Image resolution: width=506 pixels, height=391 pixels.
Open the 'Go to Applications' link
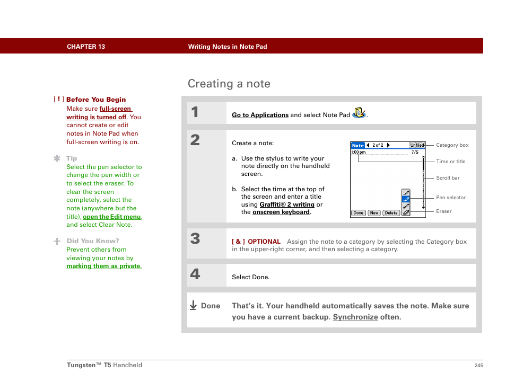(260, 115)
